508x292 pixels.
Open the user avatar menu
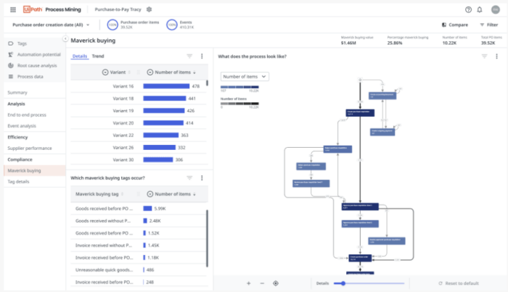496,9
